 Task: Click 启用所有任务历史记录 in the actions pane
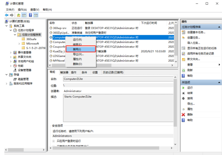200,54
